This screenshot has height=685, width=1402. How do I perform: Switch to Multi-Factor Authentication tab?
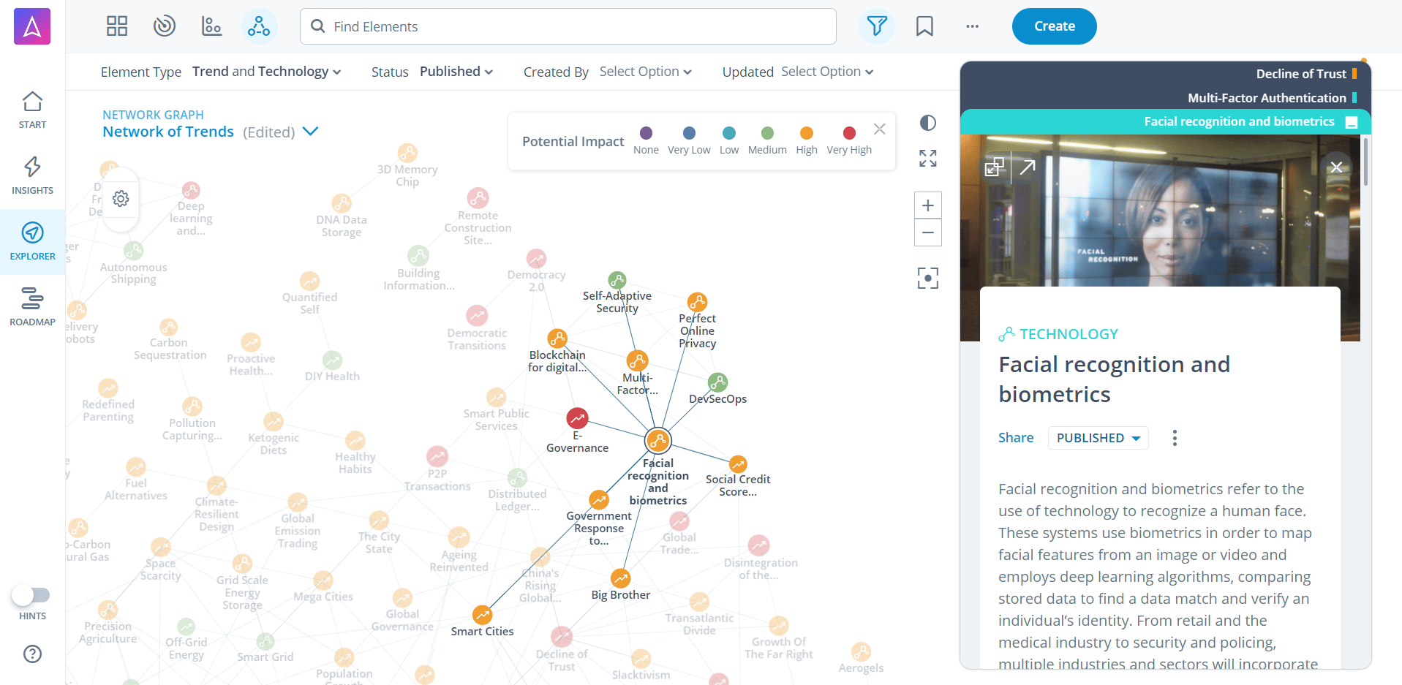[1267, 98]
